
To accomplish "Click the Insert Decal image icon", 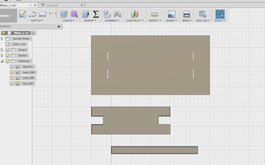I will point(171,14).
